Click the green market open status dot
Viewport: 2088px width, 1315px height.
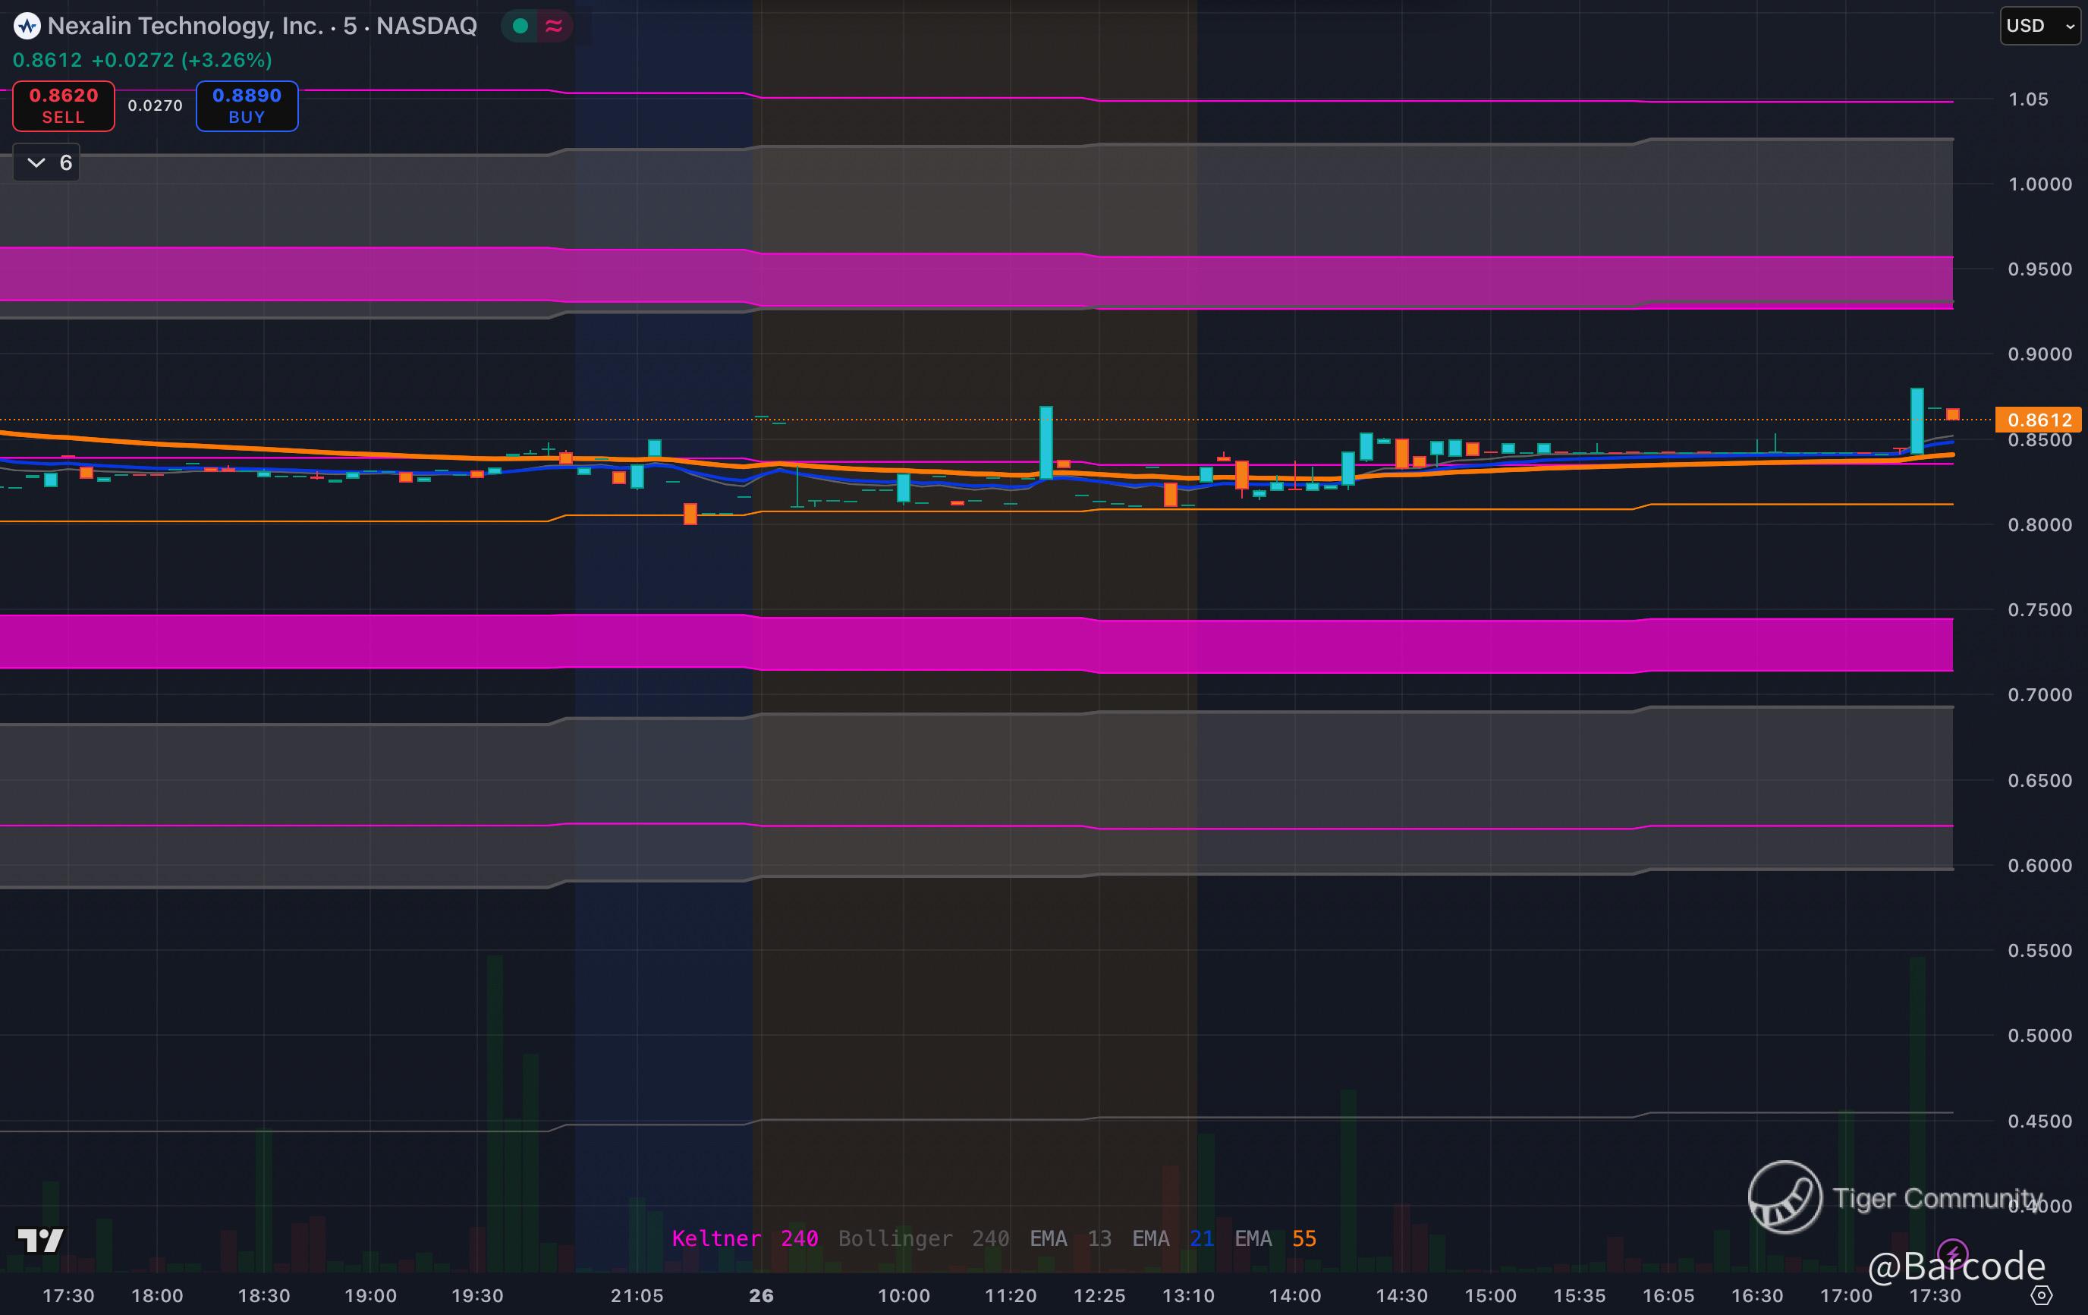point(520,26)
